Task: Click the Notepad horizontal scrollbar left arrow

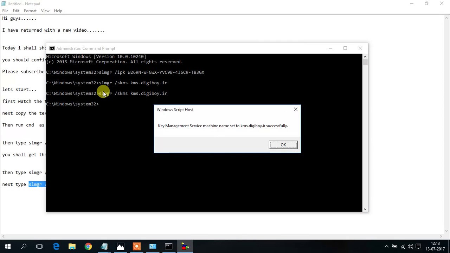Action: pos(3,236)
